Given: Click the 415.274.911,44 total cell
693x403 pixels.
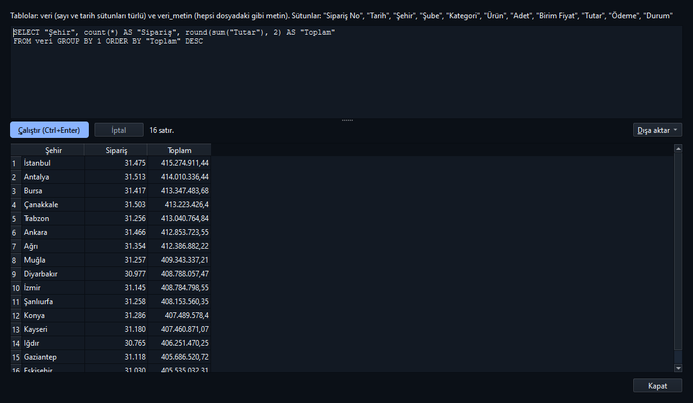Looking at the screenshot, I should [179, 163].
